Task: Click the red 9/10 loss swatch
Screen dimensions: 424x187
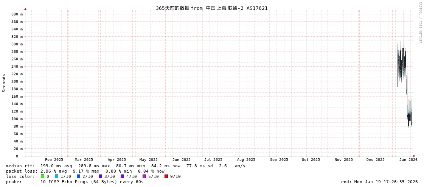Action: (166, 176)
